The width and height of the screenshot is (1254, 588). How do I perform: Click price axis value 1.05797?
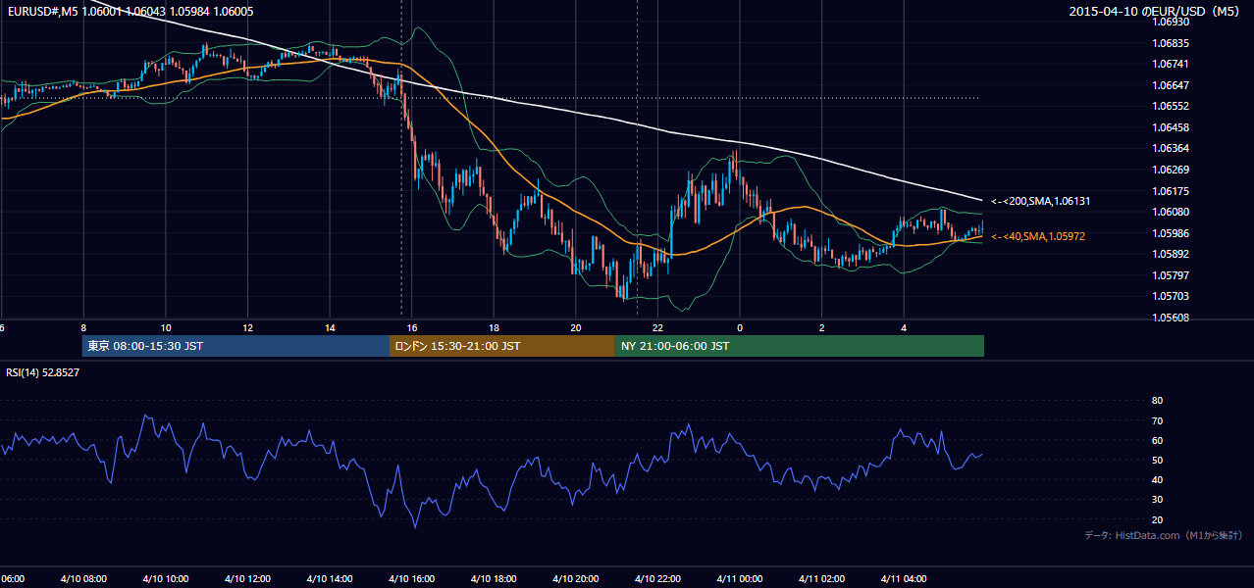pos(1172,275)
